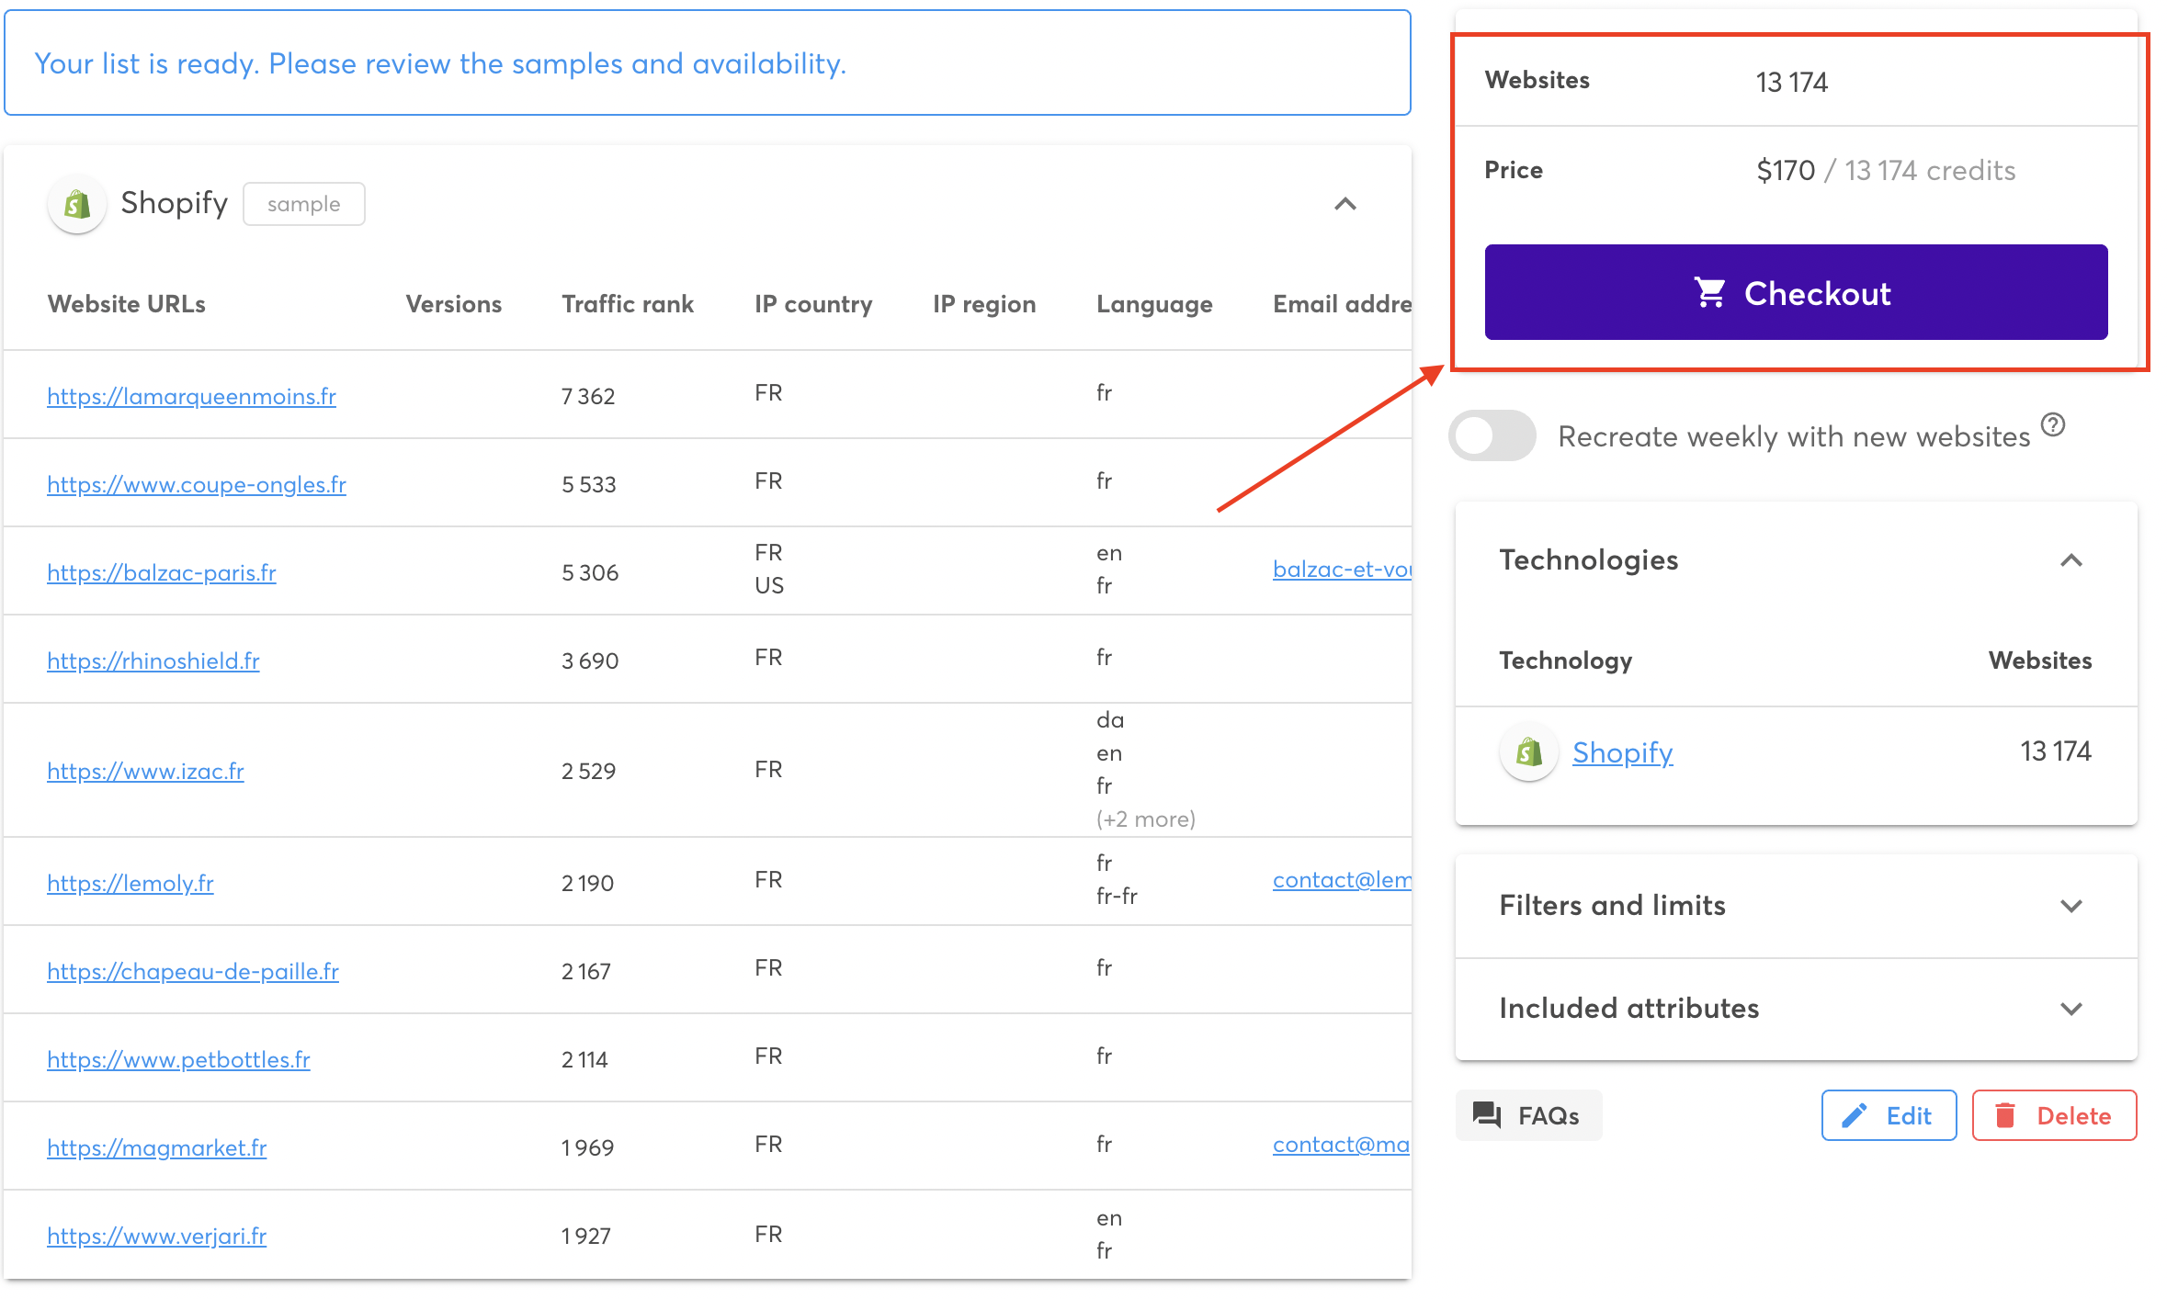2167x1299 pixels.
Task: Click the (+2 more) languages text
Action: 1146,819
